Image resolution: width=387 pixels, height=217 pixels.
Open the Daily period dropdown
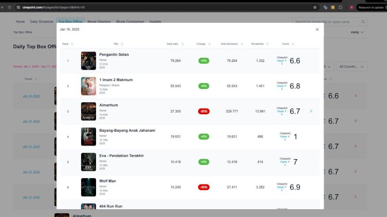[x=357, y=33]
